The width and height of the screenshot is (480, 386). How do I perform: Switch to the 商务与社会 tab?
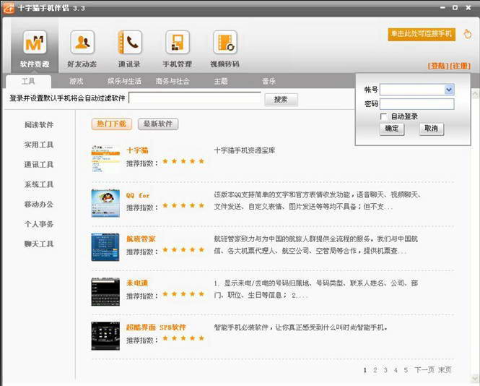pos(173,81)
